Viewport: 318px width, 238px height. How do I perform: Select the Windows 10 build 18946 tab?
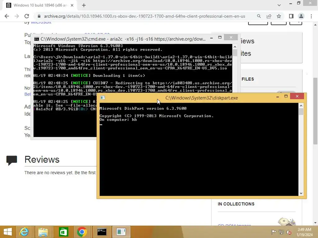point(39,5)
